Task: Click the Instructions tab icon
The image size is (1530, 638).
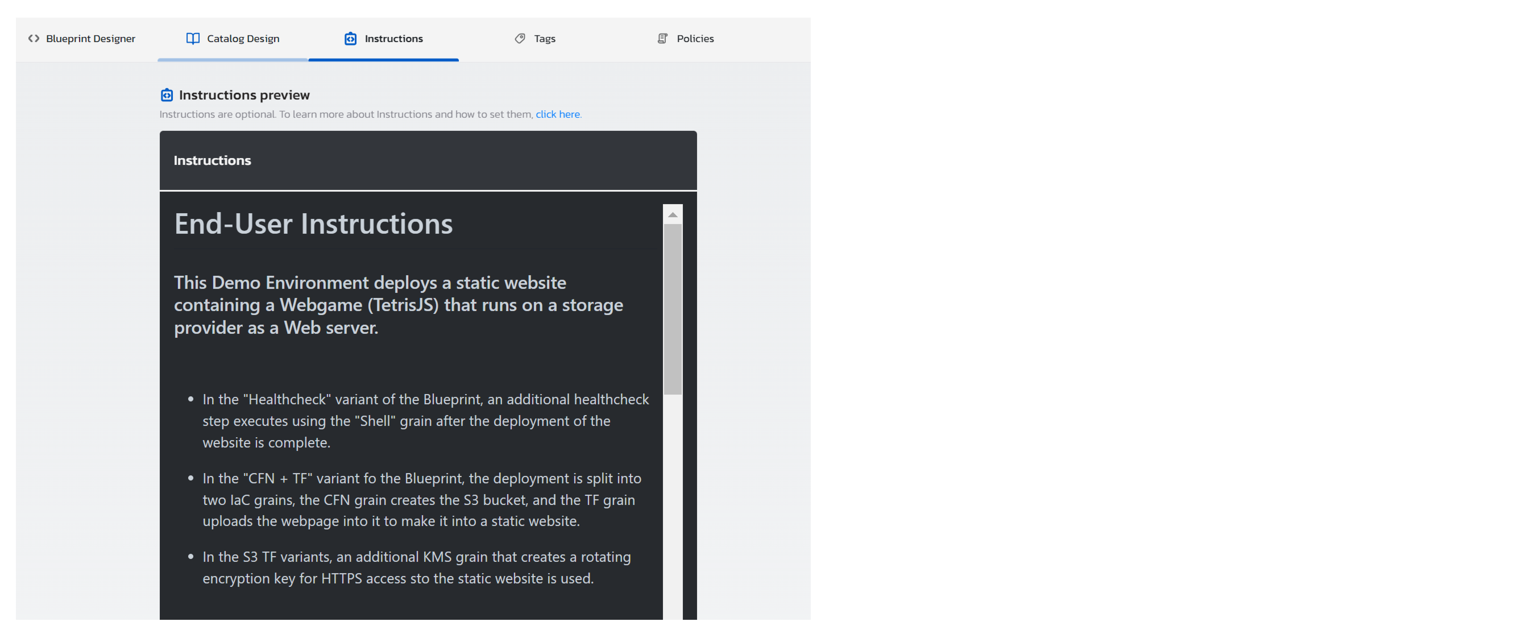Action: click(351, 39)
